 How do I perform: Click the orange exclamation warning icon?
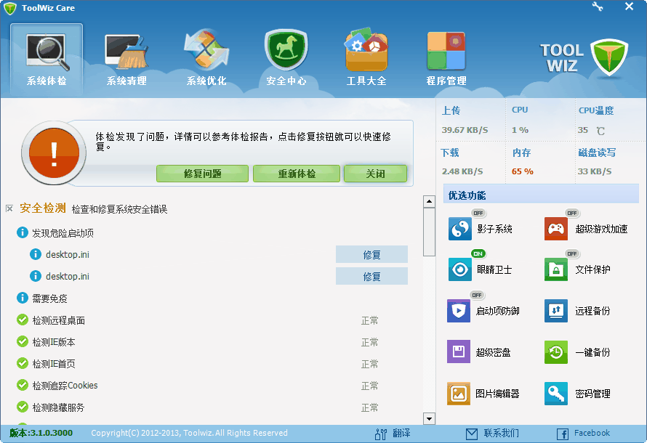pyautogui.click(x=54, y=153)
